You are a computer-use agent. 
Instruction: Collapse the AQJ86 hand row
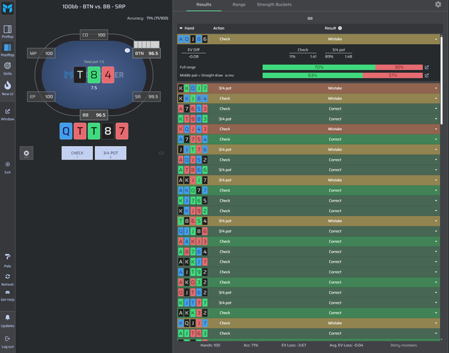(x=436, y=39)
